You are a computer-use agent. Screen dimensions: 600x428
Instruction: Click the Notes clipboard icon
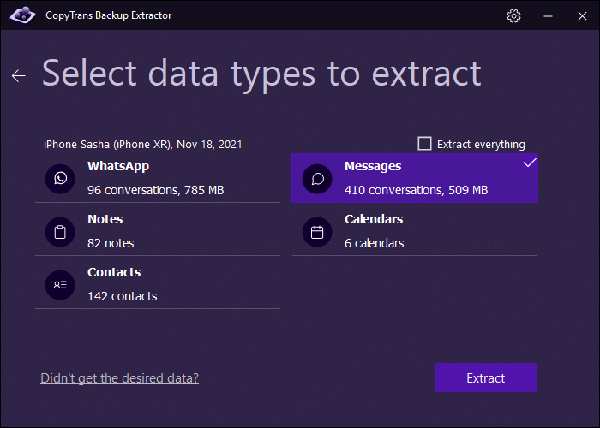[60, 231]
